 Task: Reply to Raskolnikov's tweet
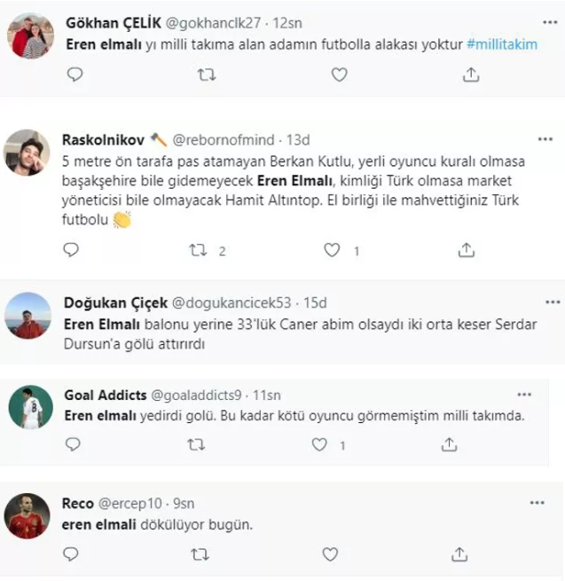pos(75,251)
